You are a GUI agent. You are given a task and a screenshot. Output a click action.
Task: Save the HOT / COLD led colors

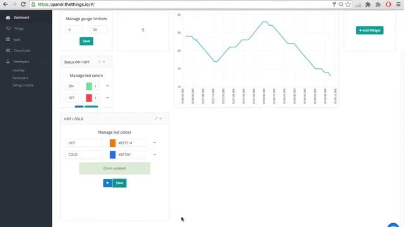(x=119, y=183)
